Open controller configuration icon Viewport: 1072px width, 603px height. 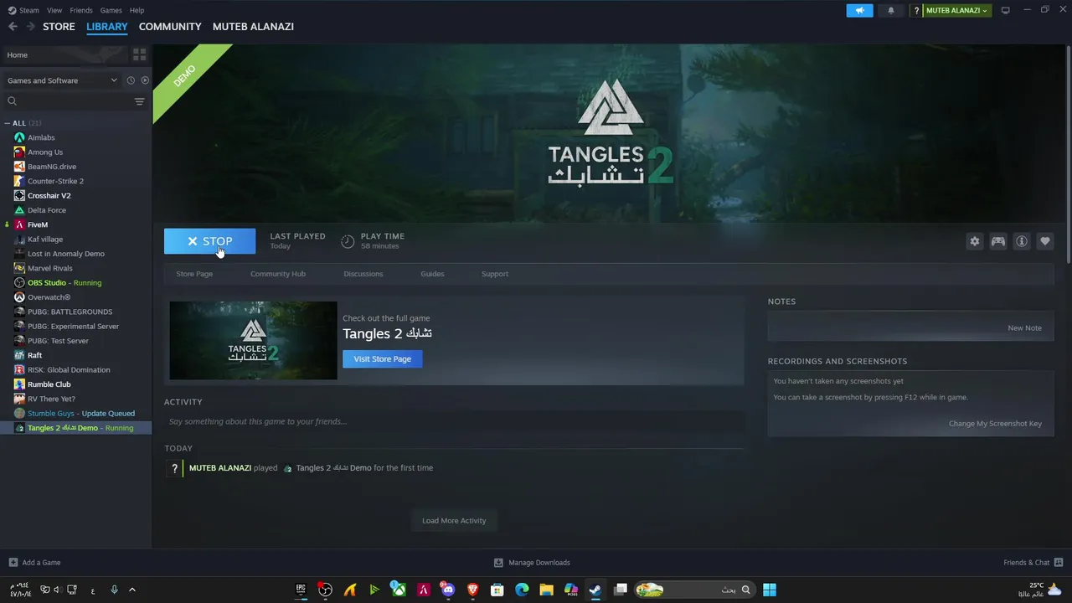[x=997, y=241]
